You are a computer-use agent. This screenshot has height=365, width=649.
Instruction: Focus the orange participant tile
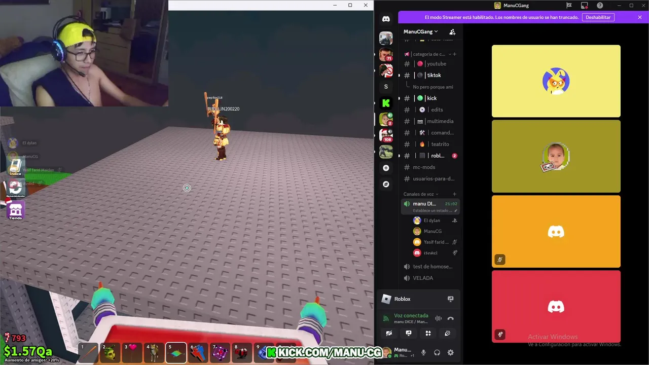[556, 232]
